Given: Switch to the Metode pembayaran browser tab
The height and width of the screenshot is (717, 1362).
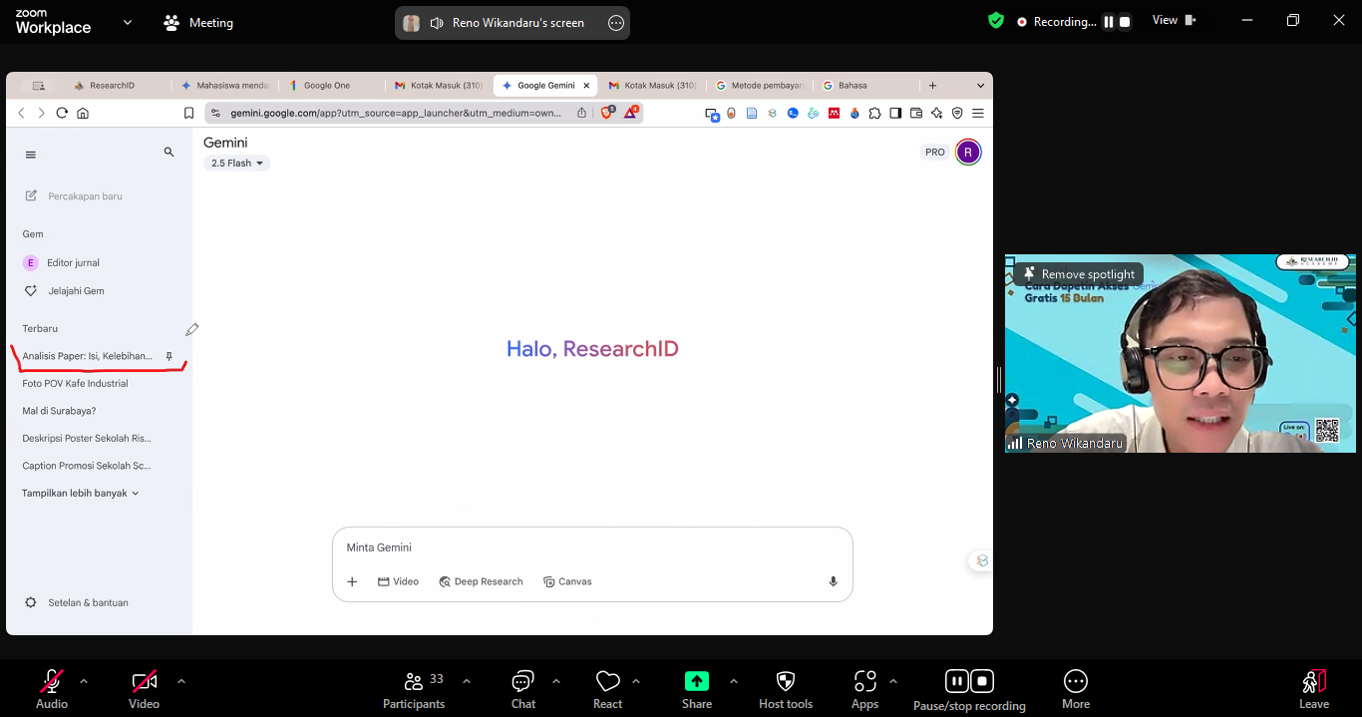Looking at the screenshot, I should pos(762,86).
